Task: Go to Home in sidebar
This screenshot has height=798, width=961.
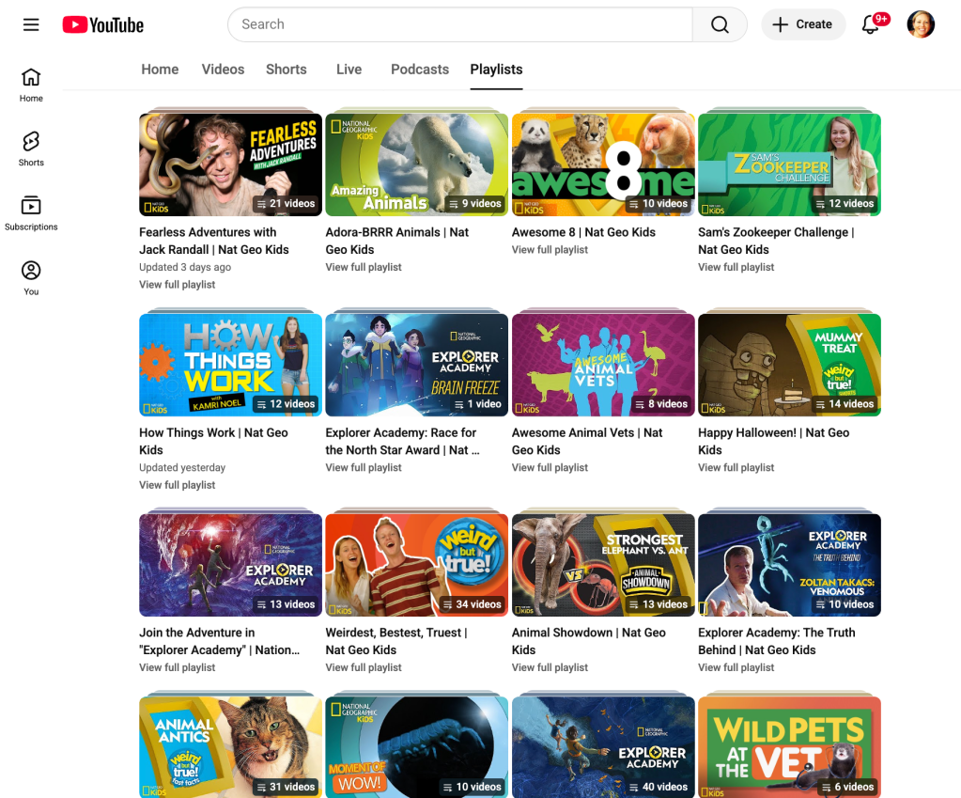Action: [x=31, y=85]
